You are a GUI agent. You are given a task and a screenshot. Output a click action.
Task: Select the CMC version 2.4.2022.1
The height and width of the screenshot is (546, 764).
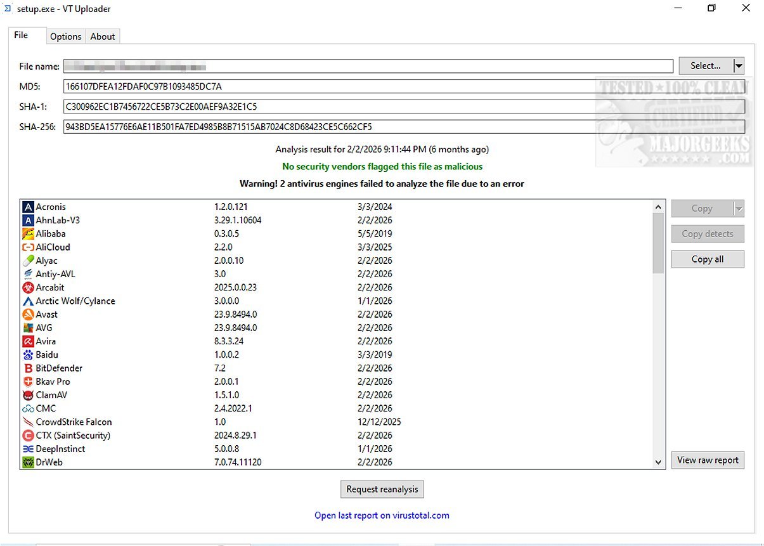[233, 408]
